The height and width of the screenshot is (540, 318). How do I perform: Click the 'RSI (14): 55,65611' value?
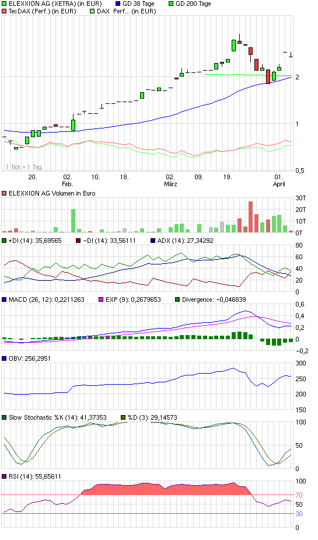pyautogui.click(x=35, y=476)
